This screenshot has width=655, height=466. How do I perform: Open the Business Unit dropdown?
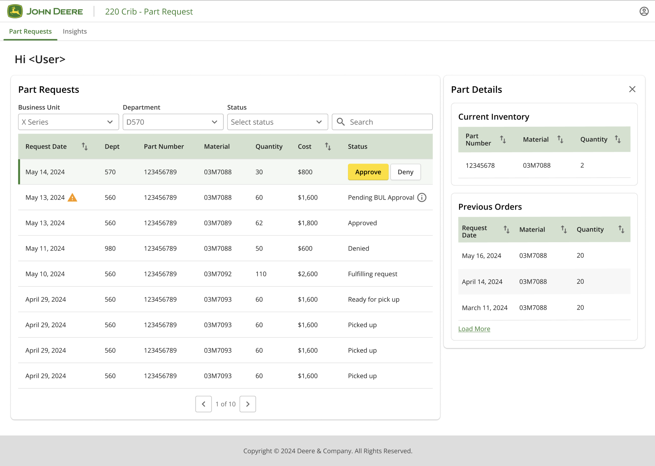click(x=69, y=122)
